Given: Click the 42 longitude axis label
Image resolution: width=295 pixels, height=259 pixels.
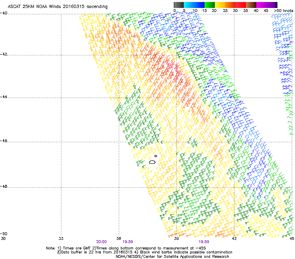Looking at the screenshot, I should (234, 239).
